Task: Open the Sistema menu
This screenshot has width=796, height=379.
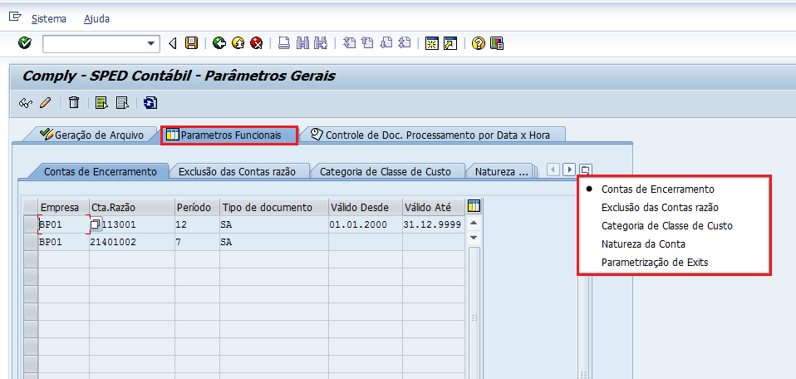Action: (49, 19)
